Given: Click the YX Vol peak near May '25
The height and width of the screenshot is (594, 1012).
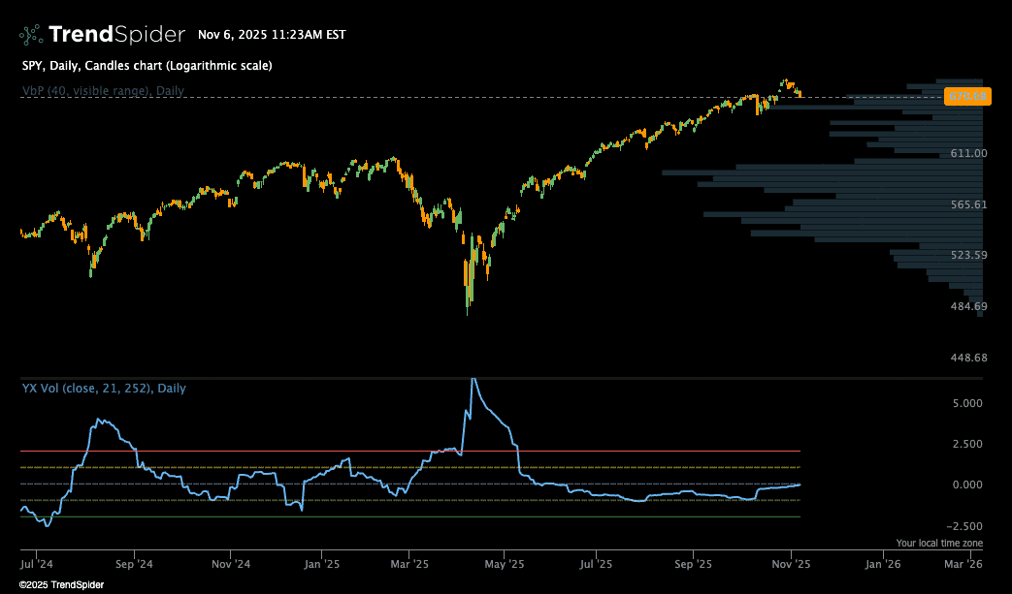Looking at the screenshot, I should tap(473, 380).
